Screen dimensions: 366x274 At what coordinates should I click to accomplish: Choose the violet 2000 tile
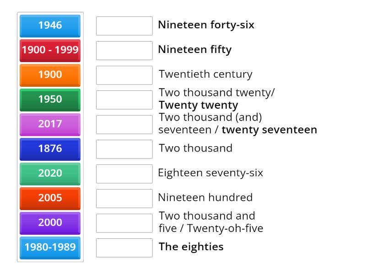(x=50, y=223)
